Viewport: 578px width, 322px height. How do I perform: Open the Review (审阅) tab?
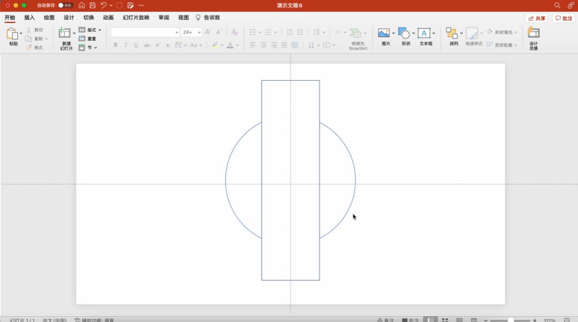(x=164, y=17)
